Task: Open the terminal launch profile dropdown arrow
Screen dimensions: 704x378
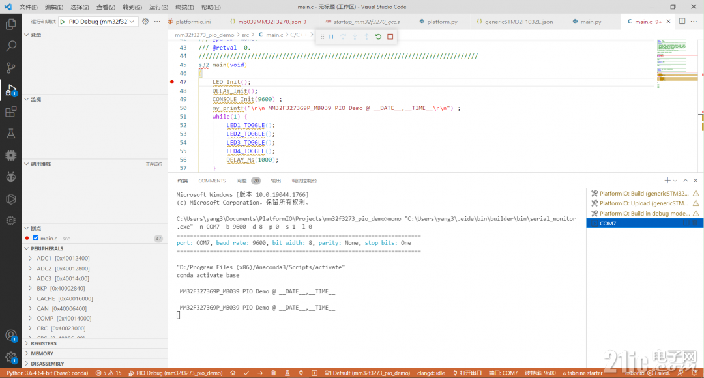Action: point(675,181)
